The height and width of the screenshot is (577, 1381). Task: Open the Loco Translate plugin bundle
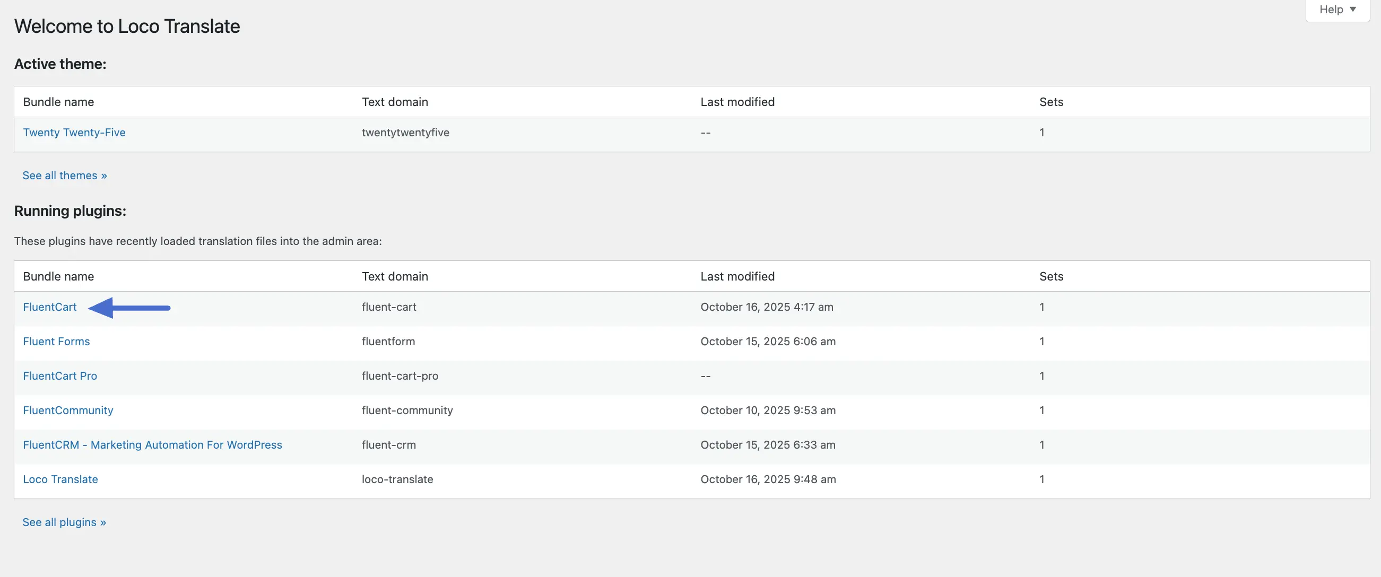pyautogui.click(x=60, y=479)
